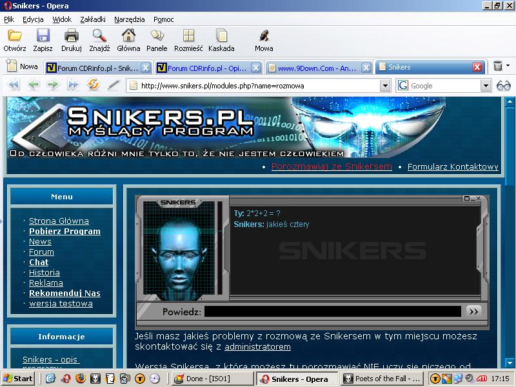
Task: Click the network computers icon in the tray
Action: tap(458, 379)
